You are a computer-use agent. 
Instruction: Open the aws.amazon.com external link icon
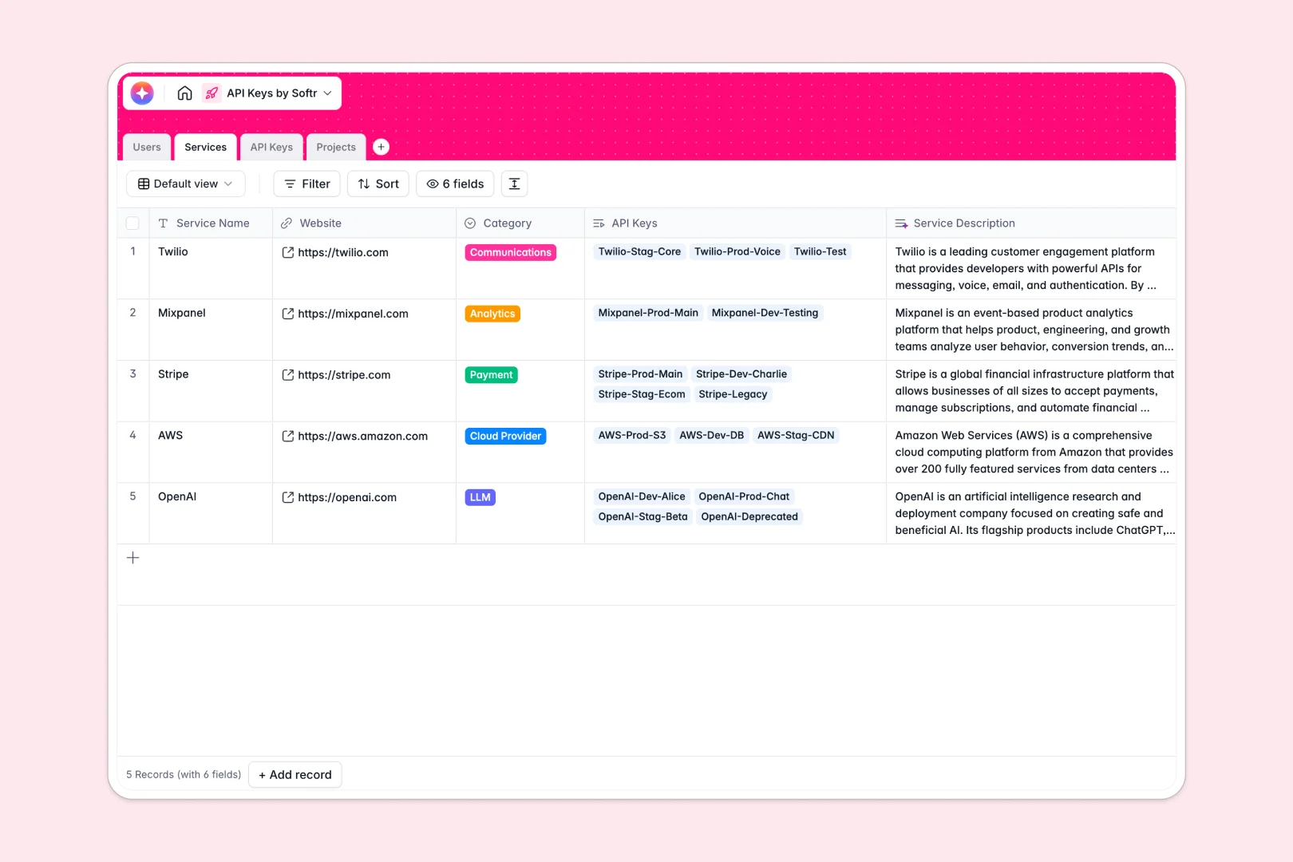tap(288, 436)
